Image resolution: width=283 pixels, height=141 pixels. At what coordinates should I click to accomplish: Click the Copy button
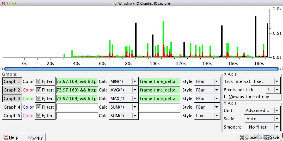(x=35, y=137)
